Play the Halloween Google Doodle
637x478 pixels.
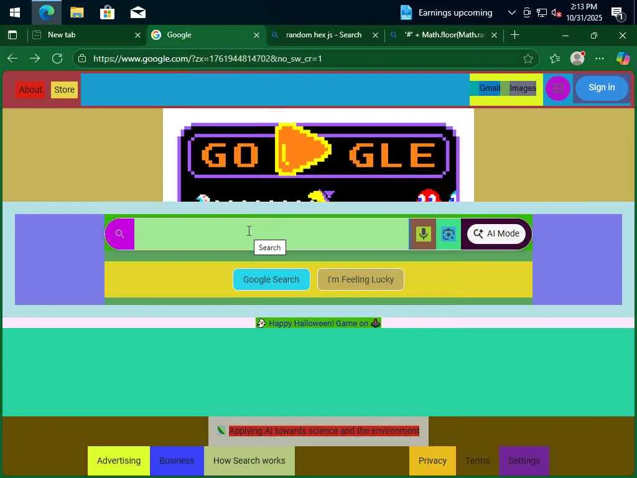point(303,149)
